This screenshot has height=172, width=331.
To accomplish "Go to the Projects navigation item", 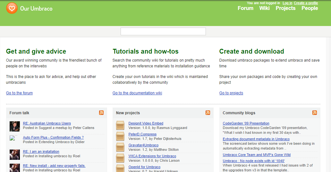I will coord(285,8).
